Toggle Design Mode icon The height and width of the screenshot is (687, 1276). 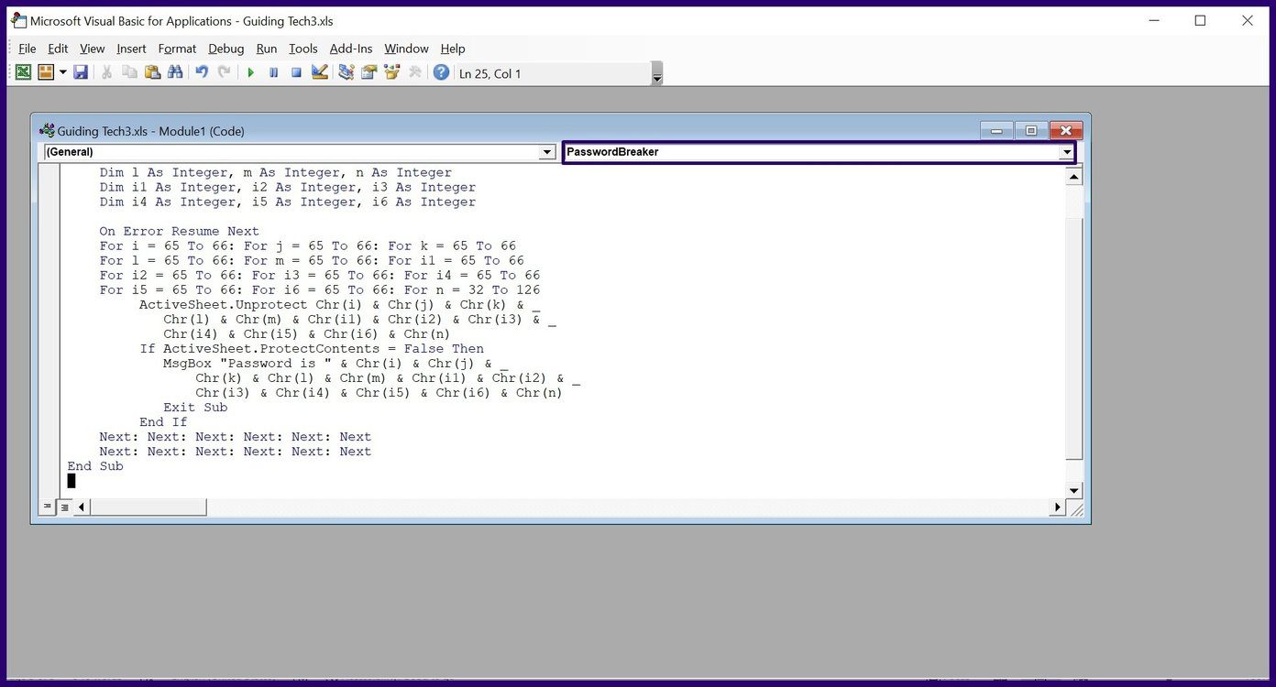[x=320, y=72]
